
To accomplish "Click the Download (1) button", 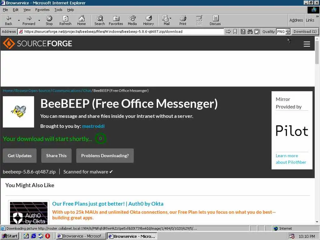I will pyautogui.click(x=305, y=32).
